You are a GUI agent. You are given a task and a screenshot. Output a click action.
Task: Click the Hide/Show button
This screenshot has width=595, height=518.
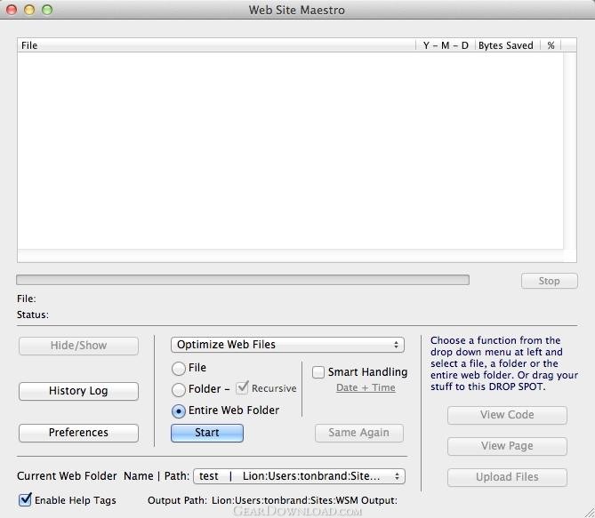point(78,346)
